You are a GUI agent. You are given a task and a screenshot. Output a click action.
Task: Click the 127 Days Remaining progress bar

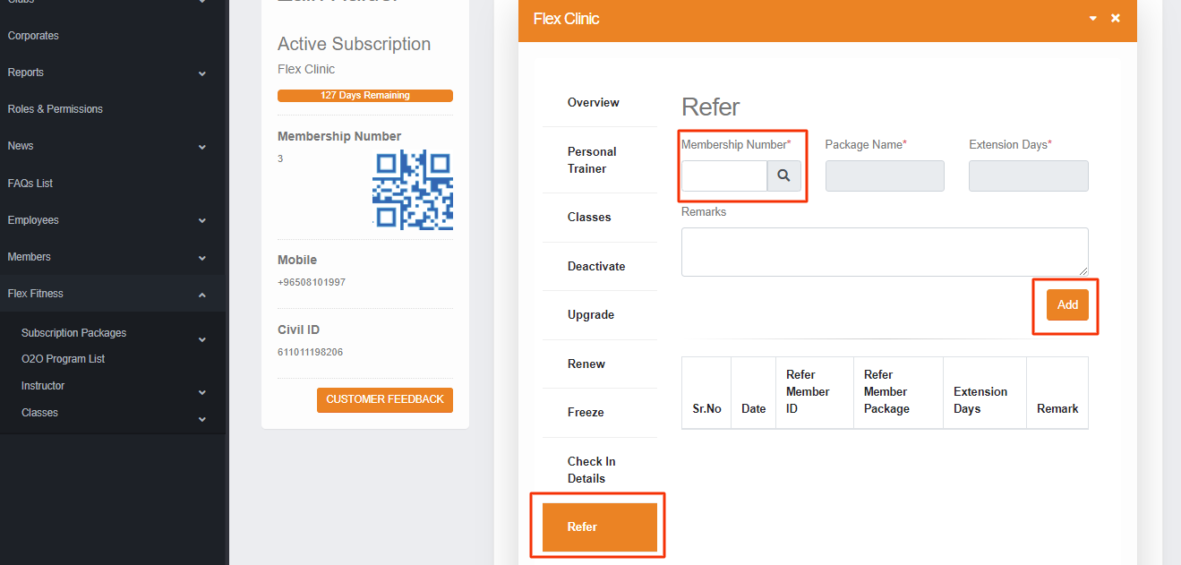[x=365, y=96]
